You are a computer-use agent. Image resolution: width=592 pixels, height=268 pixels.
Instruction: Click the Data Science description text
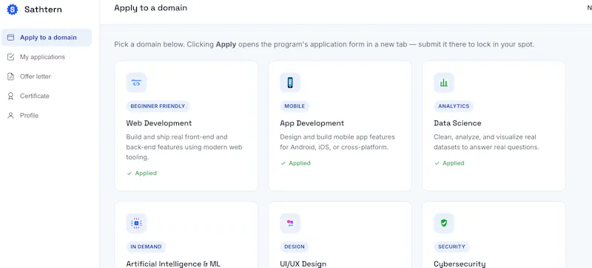point(487,142)
